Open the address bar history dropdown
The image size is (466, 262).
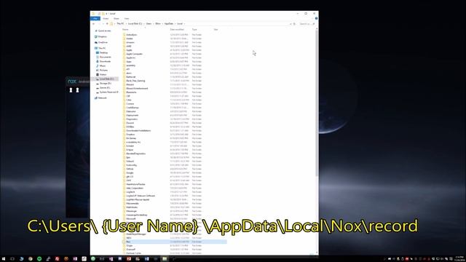291,24
